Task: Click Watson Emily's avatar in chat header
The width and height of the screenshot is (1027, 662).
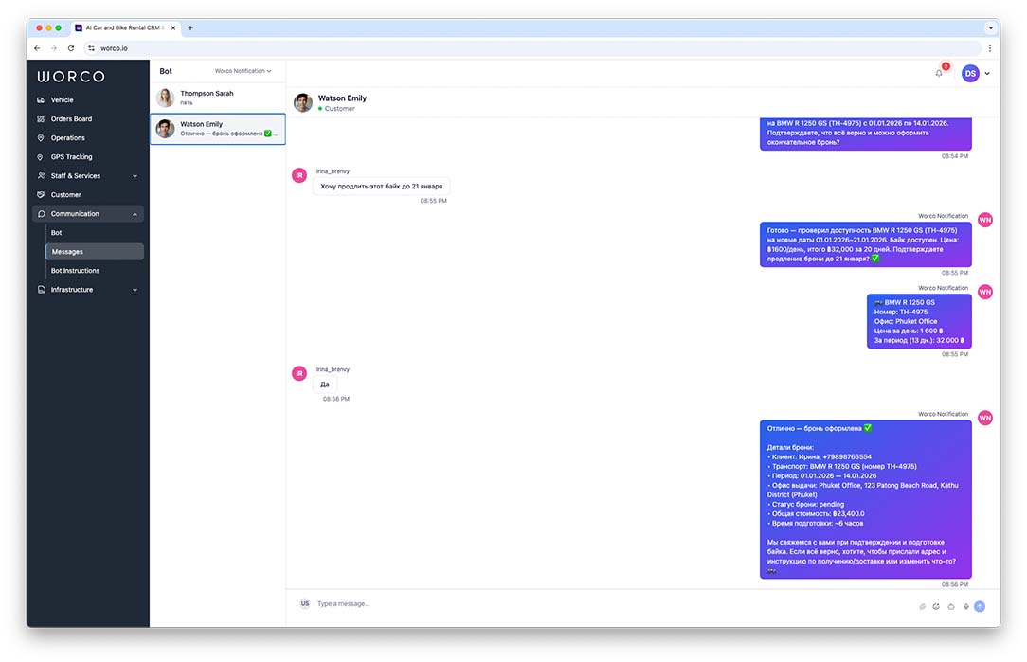Action: coord(303,102)
